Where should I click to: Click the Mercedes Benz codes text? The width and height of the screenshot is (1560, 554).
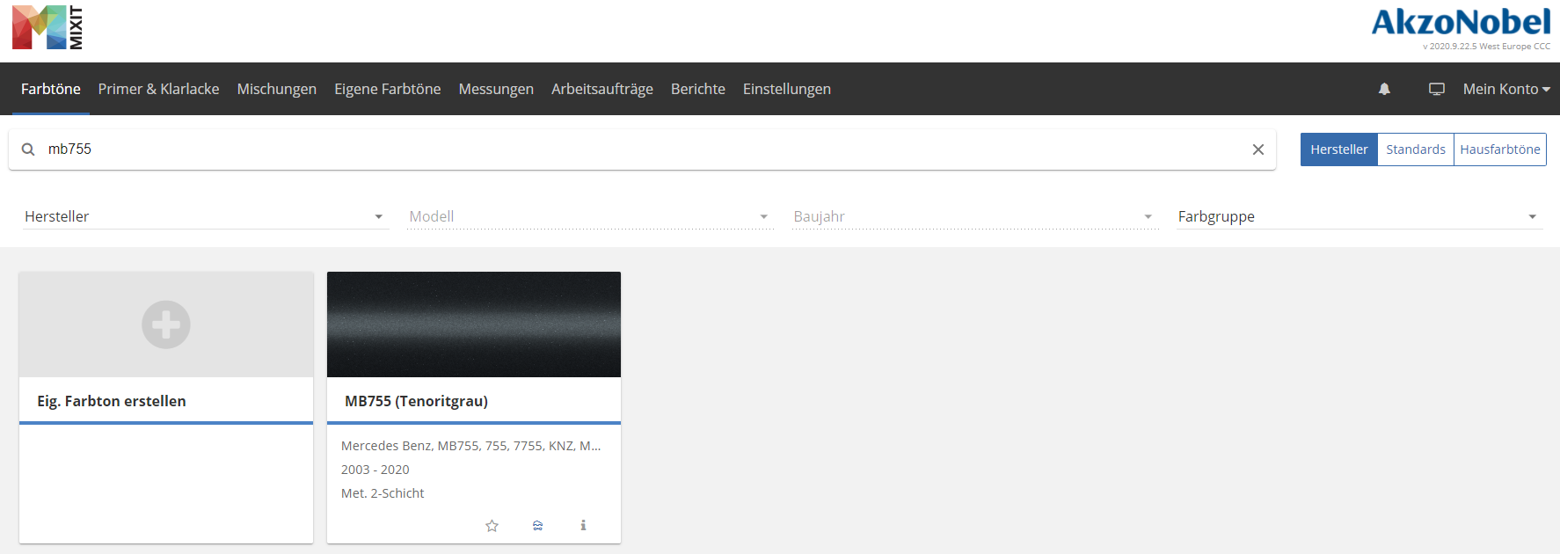click(x=471, y=446)
